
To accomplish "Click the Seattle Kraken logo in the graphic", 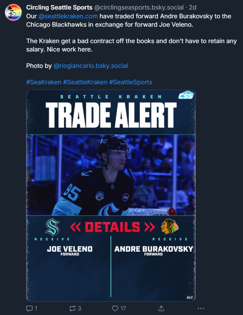I will click(53, 227).
